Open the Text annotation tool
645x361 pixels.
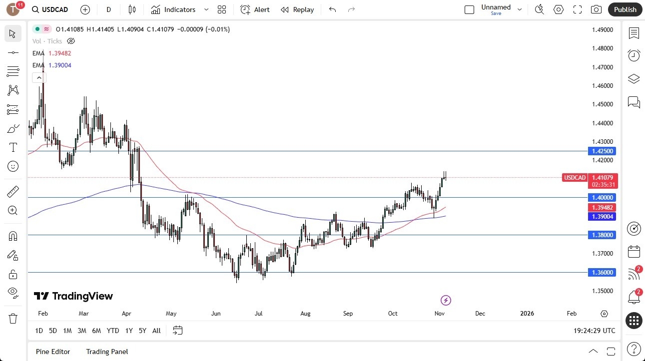click(12, 147)
